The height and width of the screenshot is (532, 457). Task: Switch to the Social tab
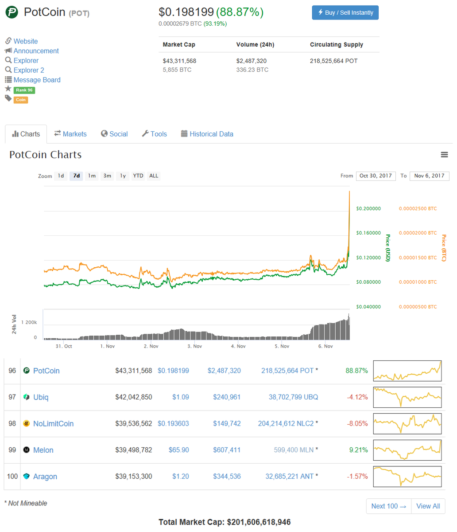click(x=114, y=134)
